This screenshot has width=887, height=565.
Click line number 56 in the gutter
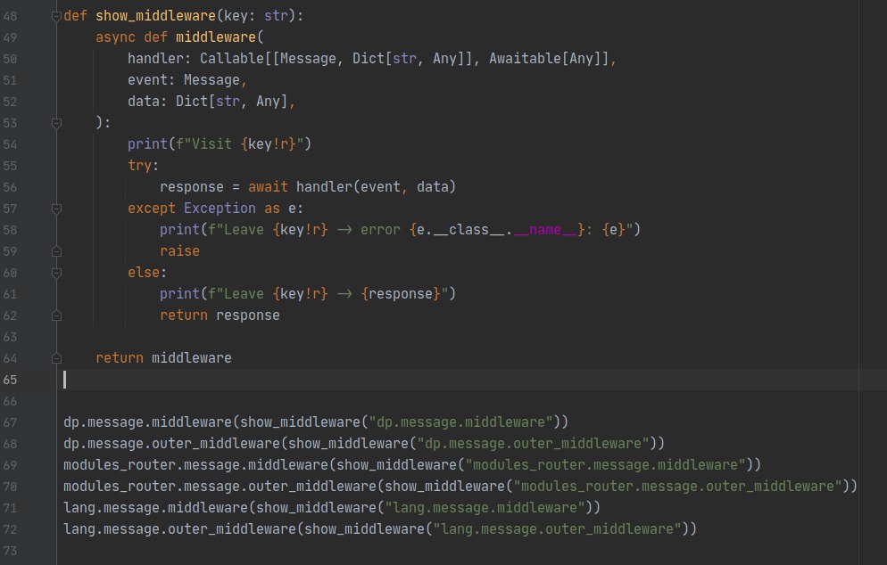pos(10,187)
